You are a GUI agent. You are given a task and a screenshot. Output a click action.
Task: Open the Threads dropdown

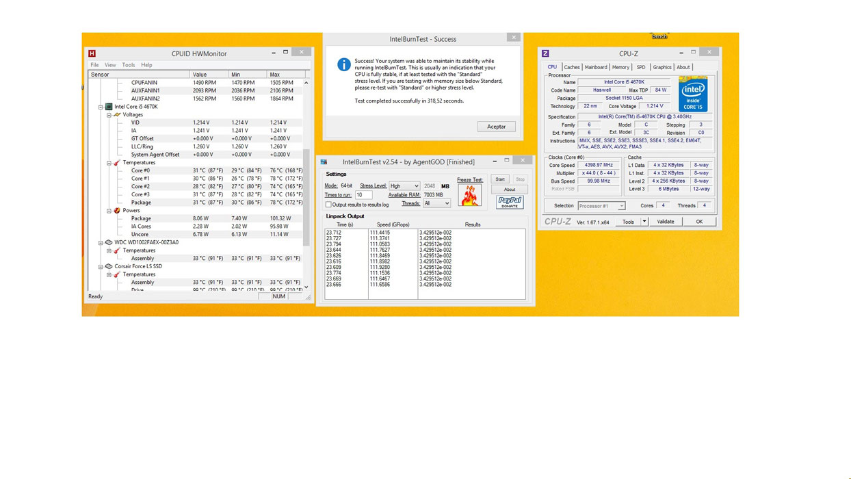(x=436, y=203)
